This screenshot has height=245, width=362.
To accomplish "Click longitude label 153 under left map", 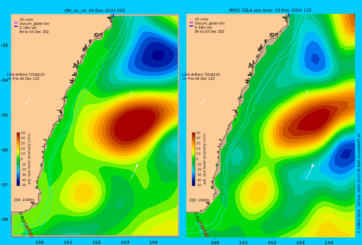I will click(125, 242).
